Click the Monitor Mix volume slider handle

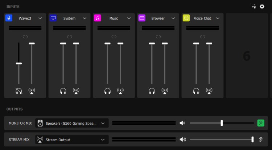point(222,123)
